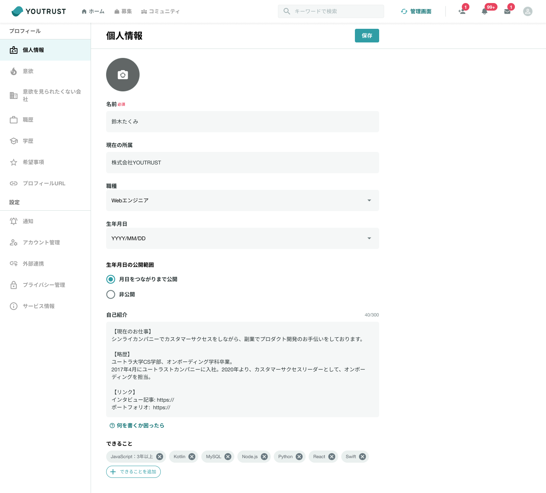Select the 通知 bell icon in sidebar
546x493 pixels.
click(x=14, y=221)
